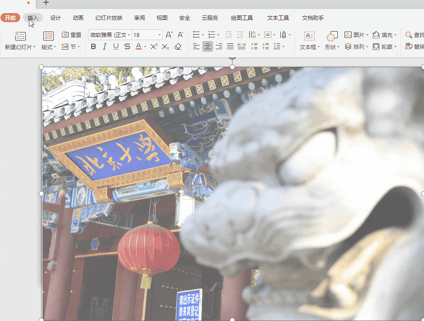Viewport: 424px width, 321px height.
Task: Click the shapes icon
Action: pos(332,36)
